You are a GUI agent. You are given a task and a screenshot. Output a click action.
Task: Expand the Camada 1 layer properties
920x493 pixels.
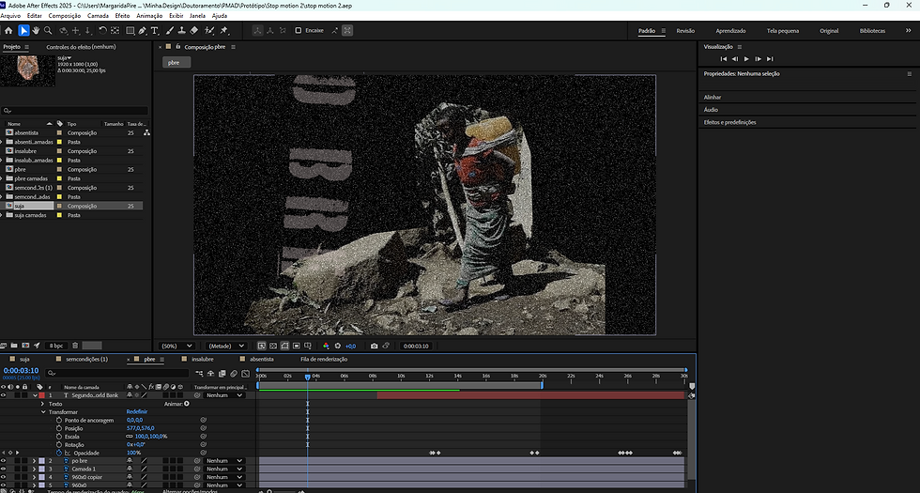[x=34, y=470]
